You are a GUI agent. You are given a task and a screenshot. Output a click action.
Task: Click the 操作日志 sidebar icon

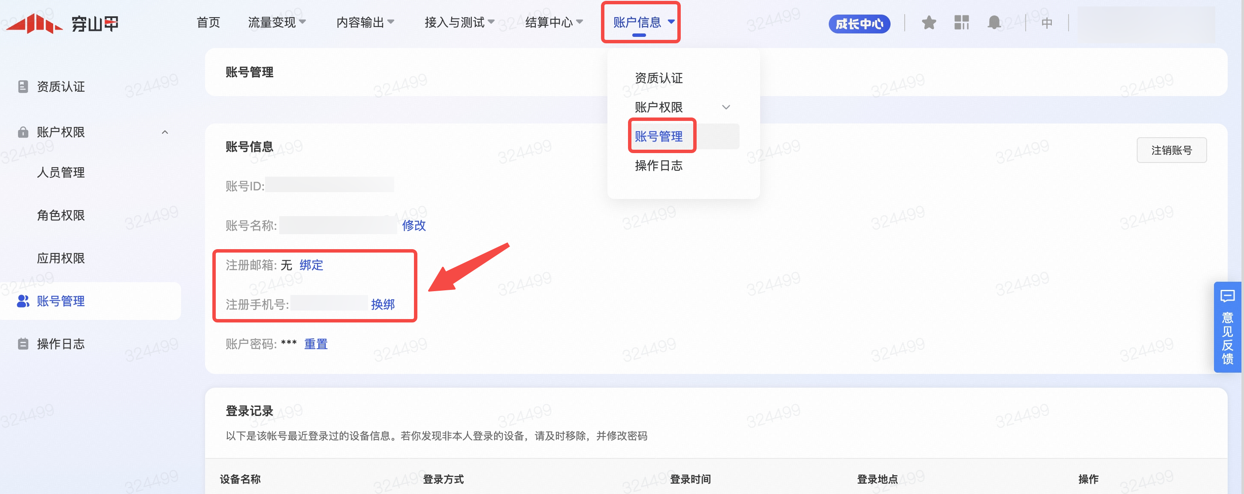point(23,344)
